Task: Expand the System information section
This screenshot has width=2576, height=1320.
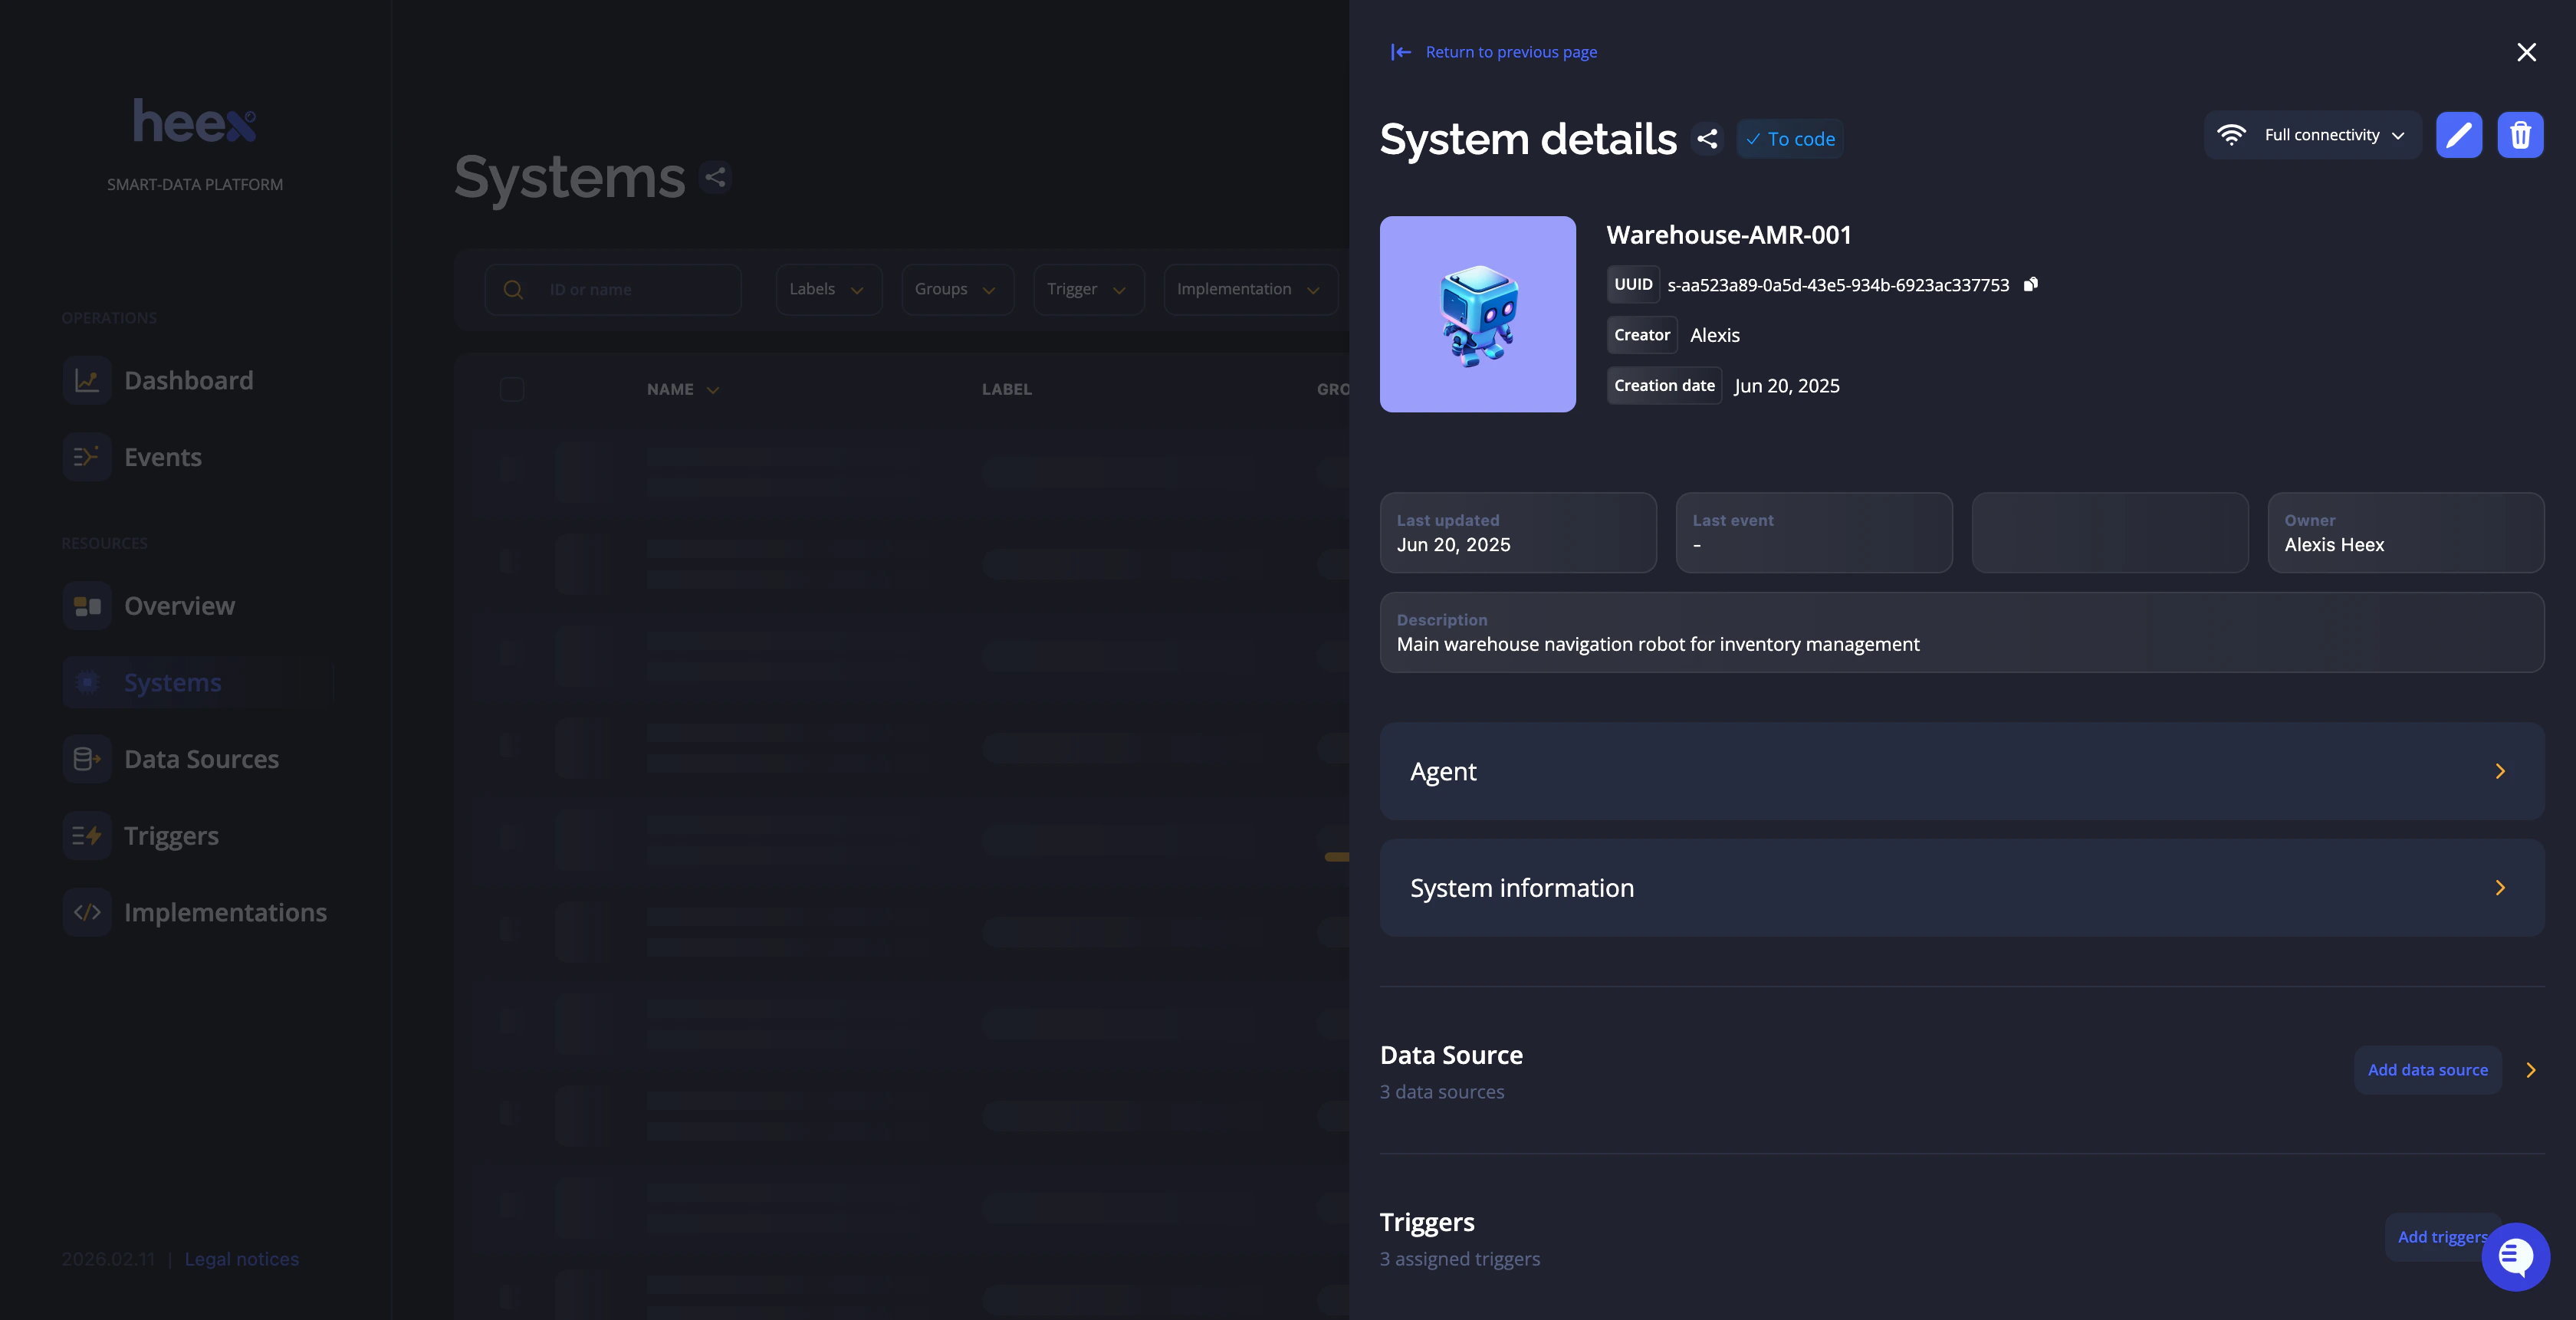Action: point(1962,887)
